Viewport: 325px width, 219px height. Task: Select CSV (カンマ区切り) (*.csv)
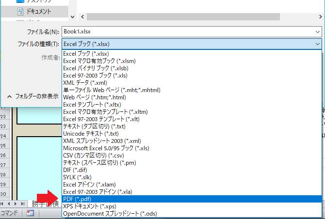click(192, 156)
